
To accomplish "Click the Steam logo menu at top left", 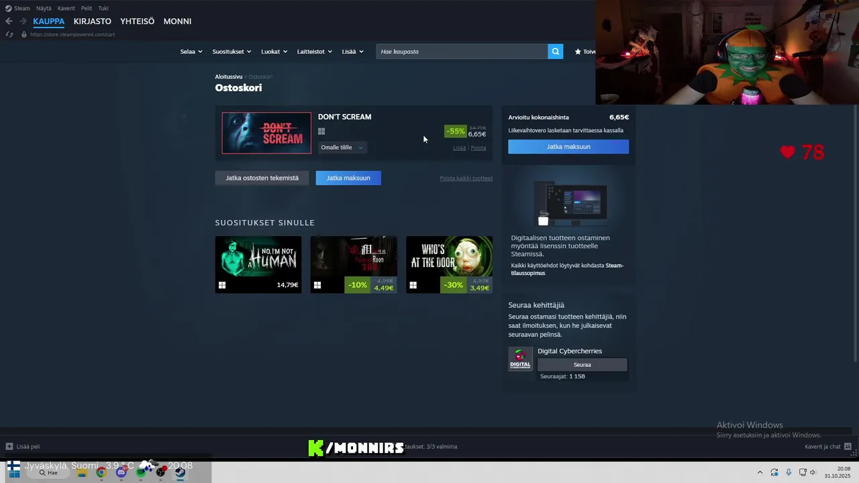I will pyautogui.click(x=17, y=8).
